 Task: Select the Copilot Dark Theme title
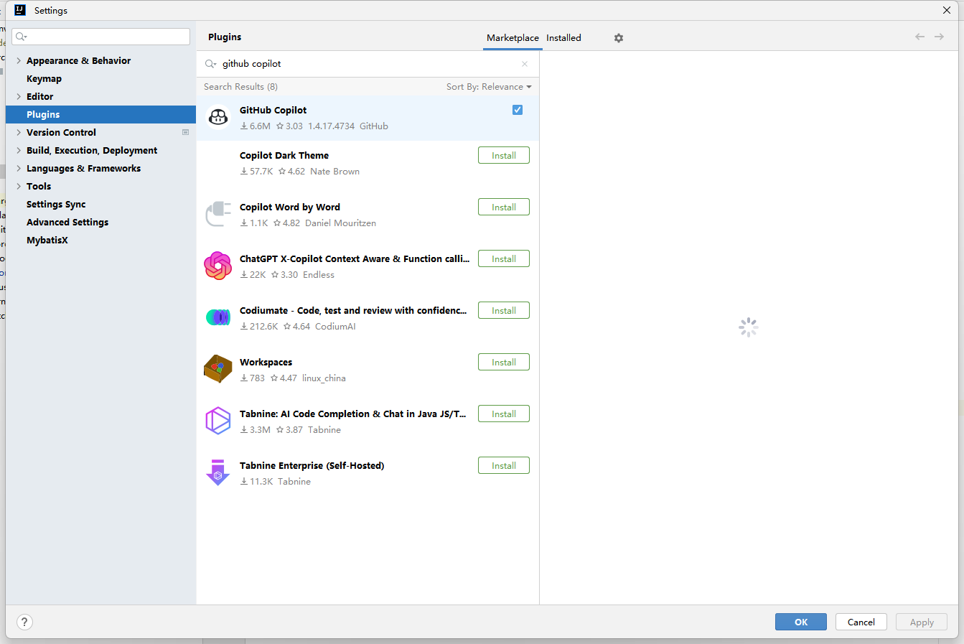click(x=284, y=155)
